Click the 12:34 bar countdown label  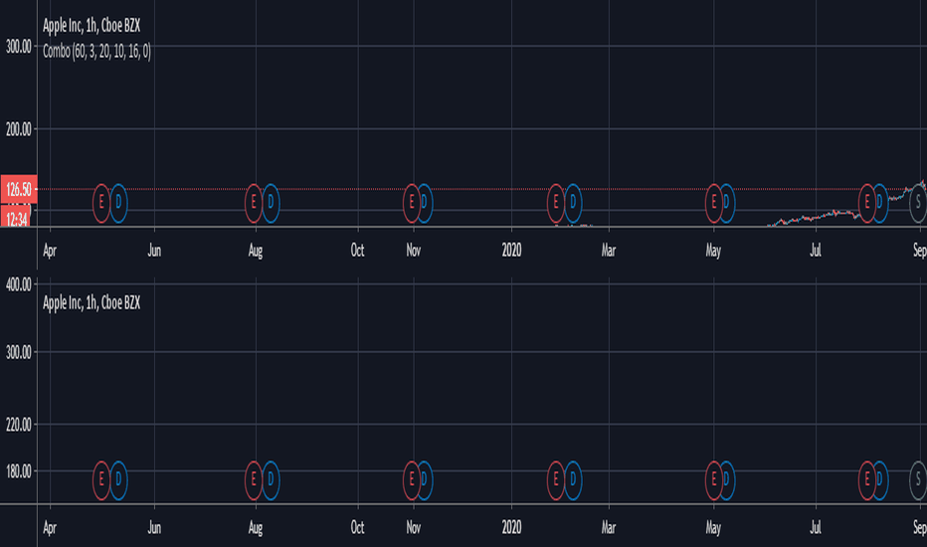(17, 219)
